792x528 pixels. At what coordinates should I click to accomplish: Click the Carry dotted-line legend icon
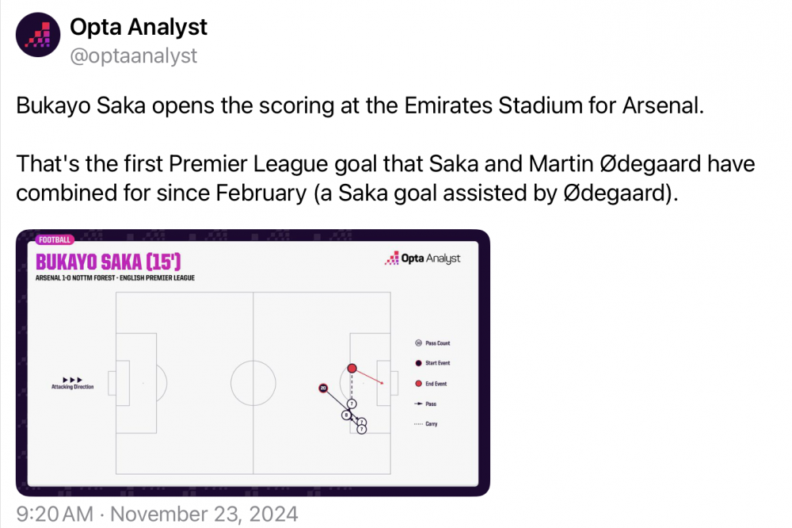[417, 424]
